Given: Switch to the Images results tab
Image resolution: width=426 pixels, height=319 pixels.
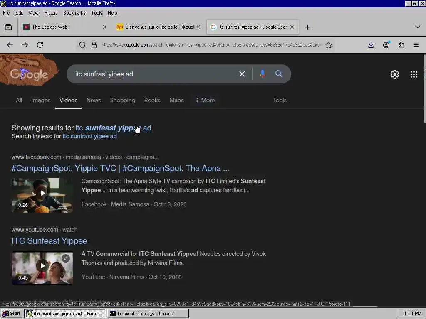Looking at the screenshot, I should (x=41, y=101).
